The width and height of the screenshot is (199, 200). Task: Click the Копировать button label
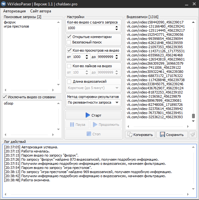pyautogui.click(x=143, y=135)
